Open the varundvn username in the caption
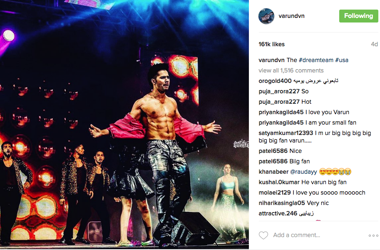The width and height of the screenshot is (380, 250). [271, 60]
